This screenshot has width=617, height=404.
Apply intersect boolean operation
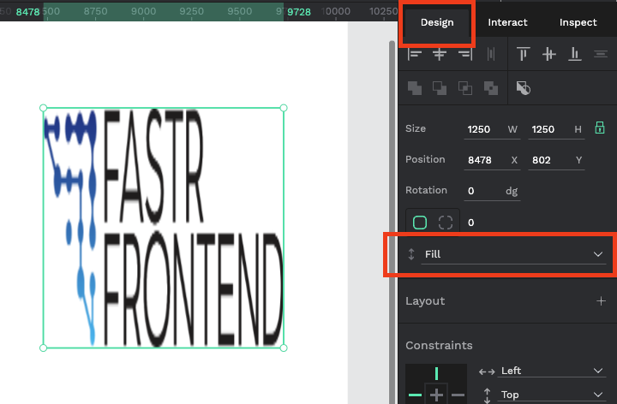[465, 88]
